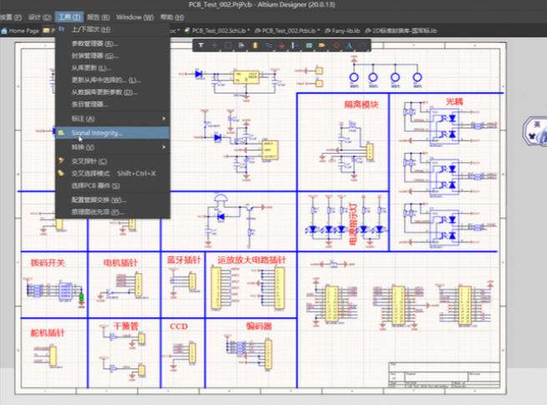Open the 放置 (P) menu
This screenshot has height=405, width=547.
(11, 17)
